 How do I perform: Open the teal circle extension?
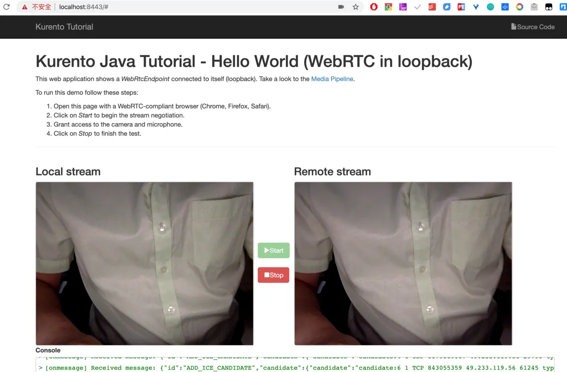click(491, 7)
